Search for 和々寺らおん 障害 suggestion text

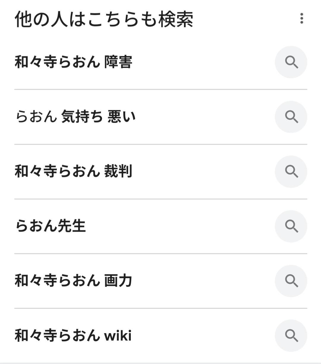click(73, 62)
